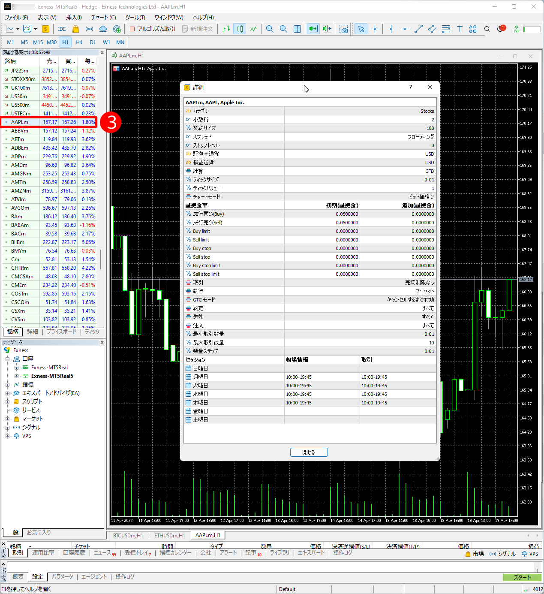The image size is (544, 594).
Task: Open account icon with notification badge
Action: click(501, 29)
